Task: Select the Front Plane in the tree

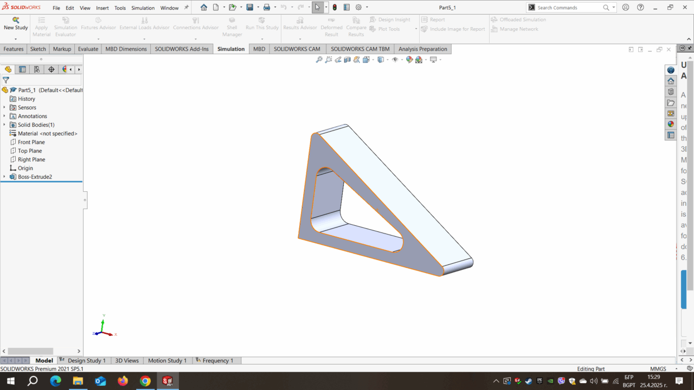Action: [31, 142]
